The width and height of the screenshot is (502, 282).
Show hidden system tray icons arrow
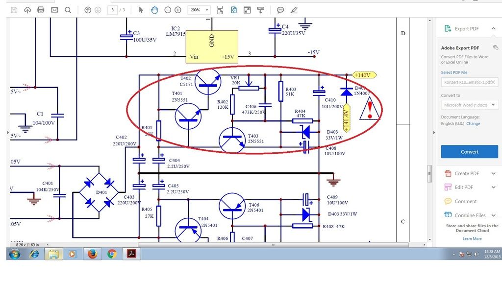[453, 254]
